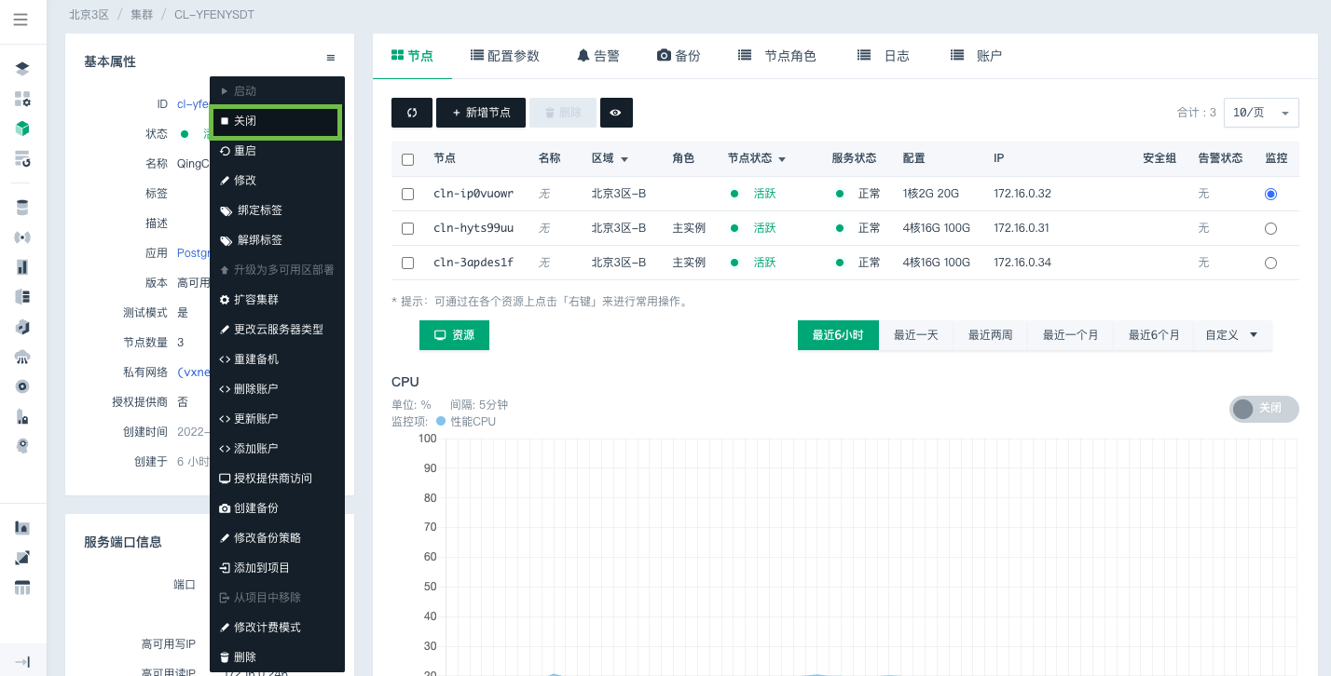This screenshot has height=676, width=1331.
Task: Open the 基本属性 panel menu icon
Action: 331,58
